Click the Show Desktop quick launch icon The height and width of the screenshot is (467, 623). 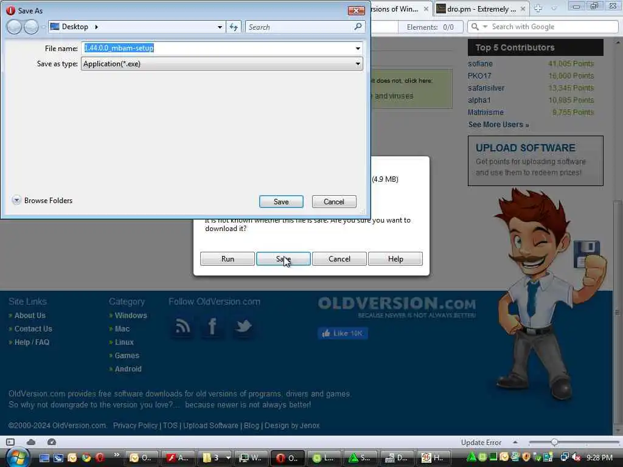click(44, 458)
